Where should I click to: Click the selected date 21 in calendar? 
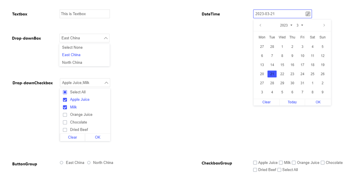pyautogui.click(x=272, y=74)
